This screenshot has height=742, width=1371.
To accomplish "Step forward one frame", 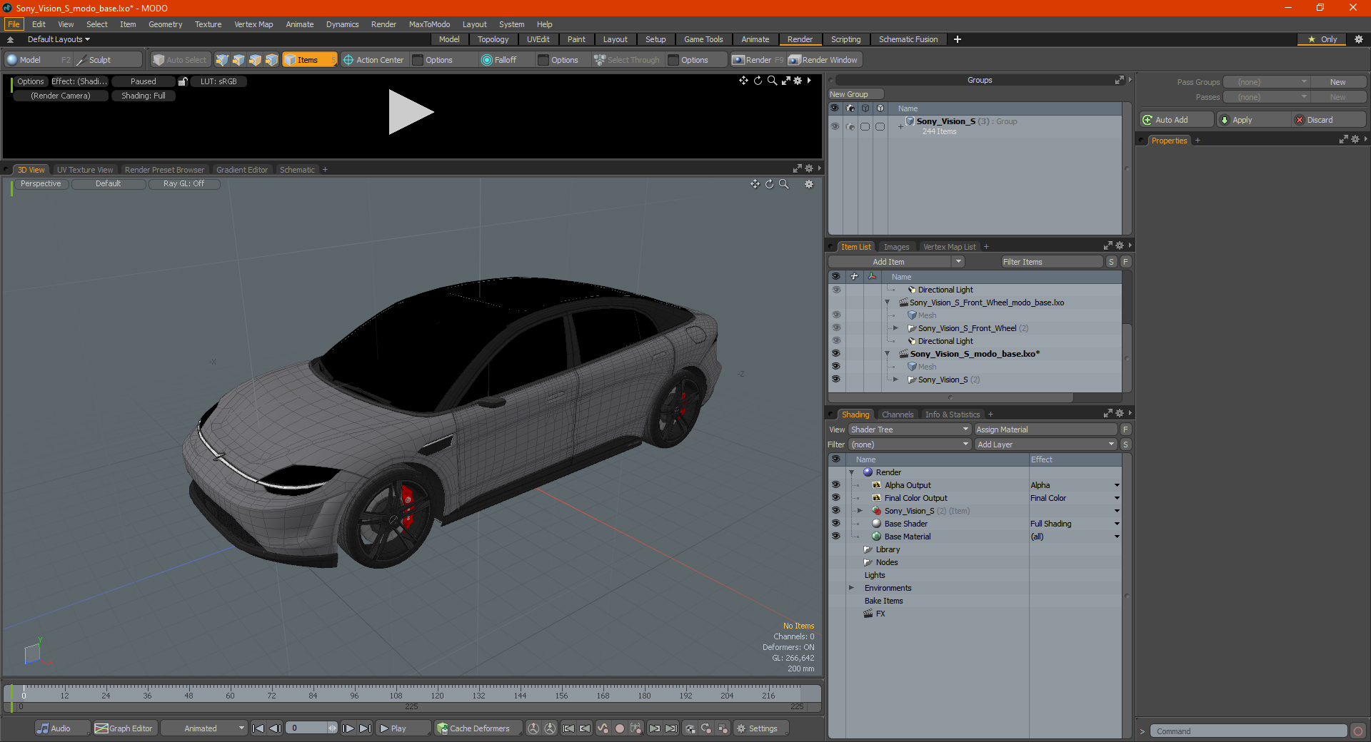I will click(348, 728).
